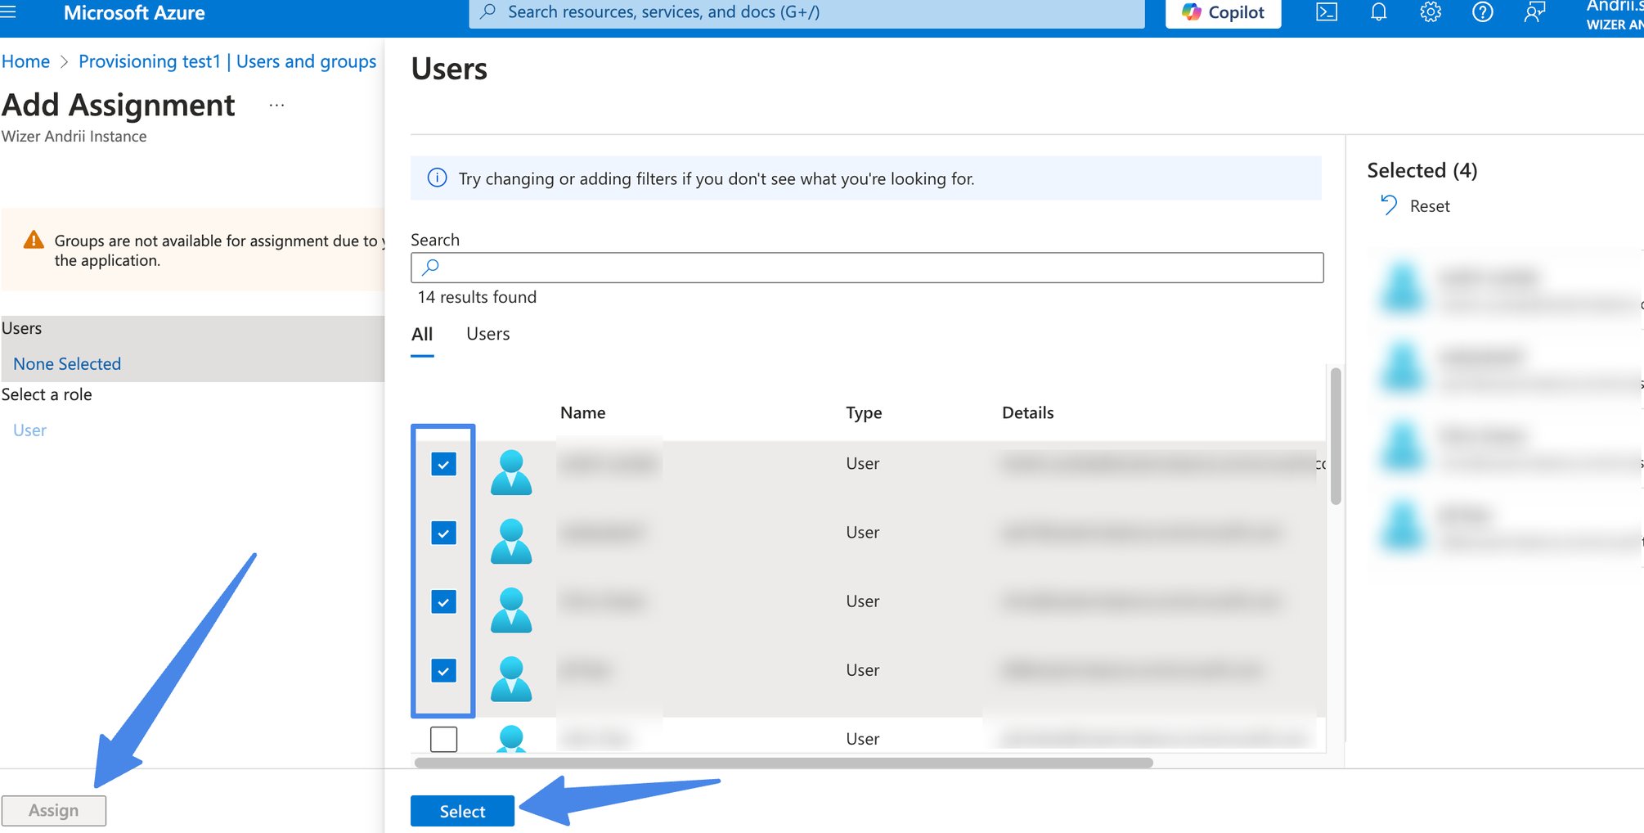Click the Details column header
The width and height of the screenshot is (1644, 833).
tap(1027, 412)
